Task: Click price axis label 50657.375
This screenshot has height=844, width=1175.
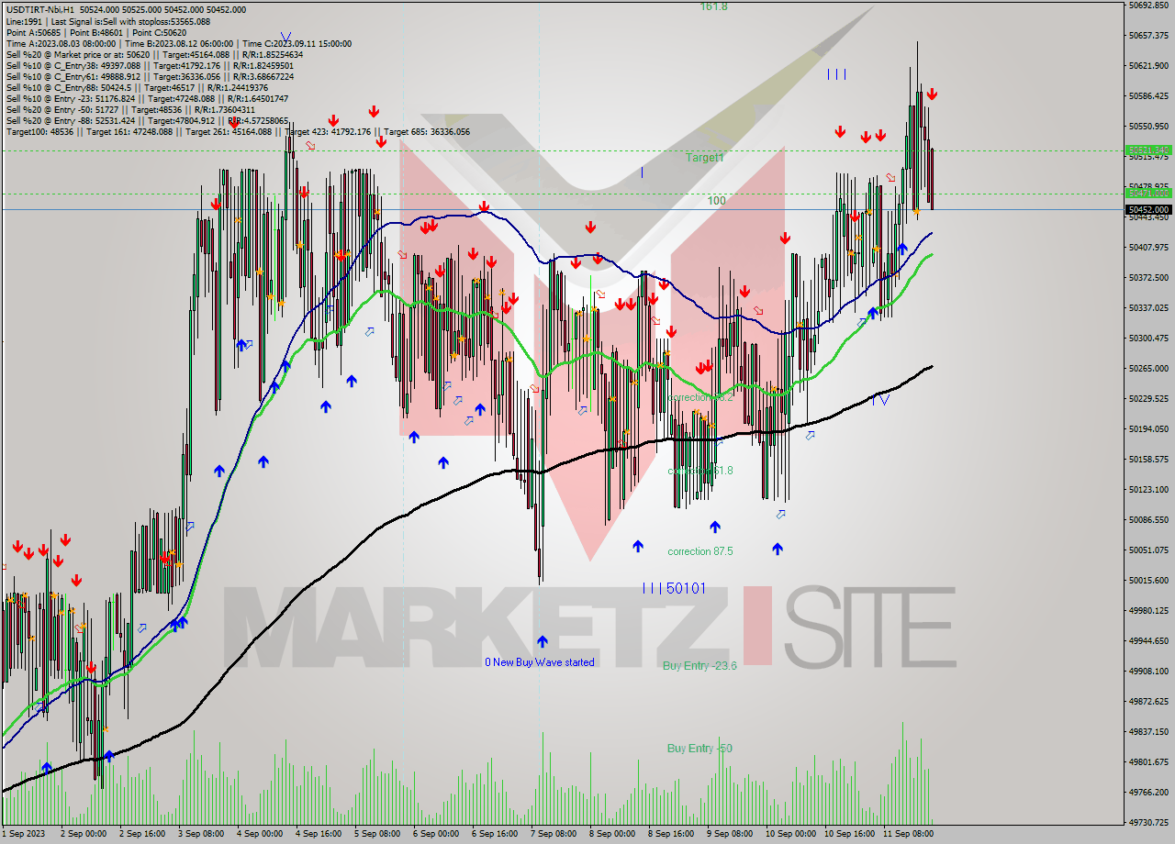Action: [1149, 36]
